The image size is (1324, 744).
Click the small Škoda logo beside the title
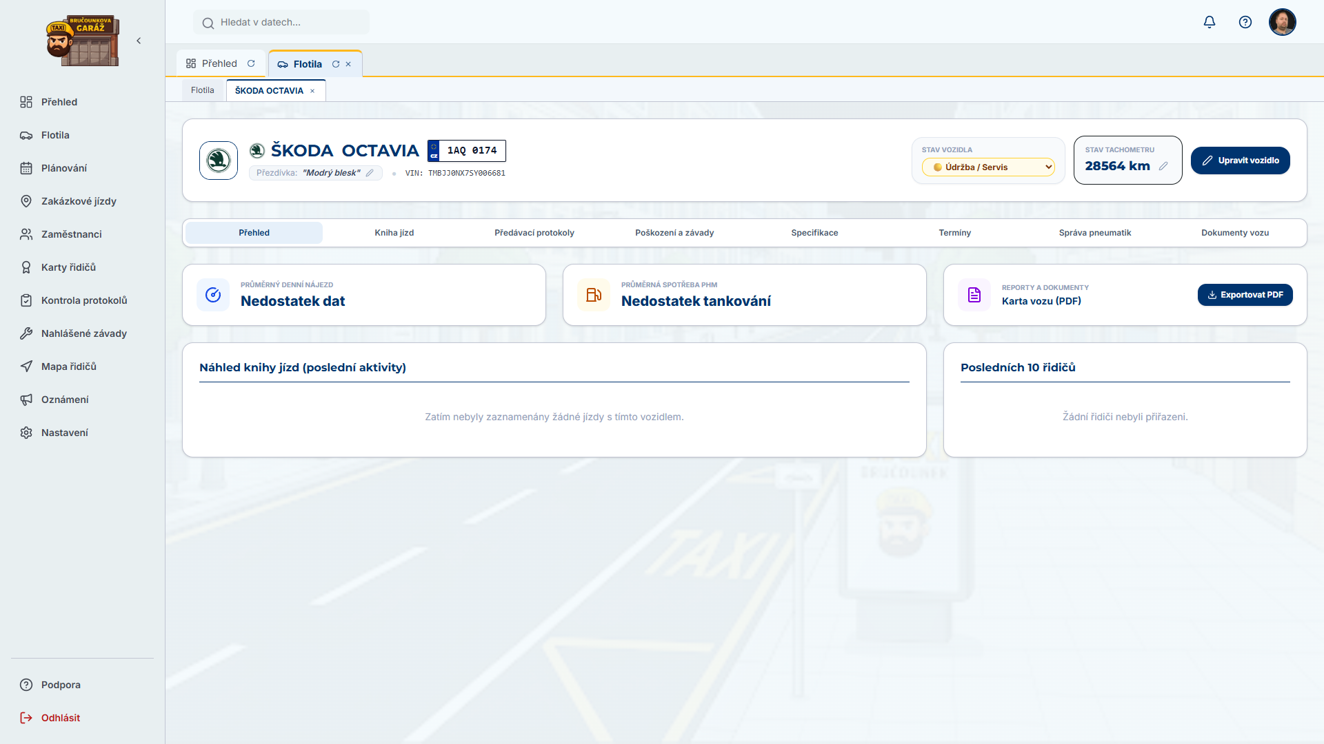tap(257, 150)
